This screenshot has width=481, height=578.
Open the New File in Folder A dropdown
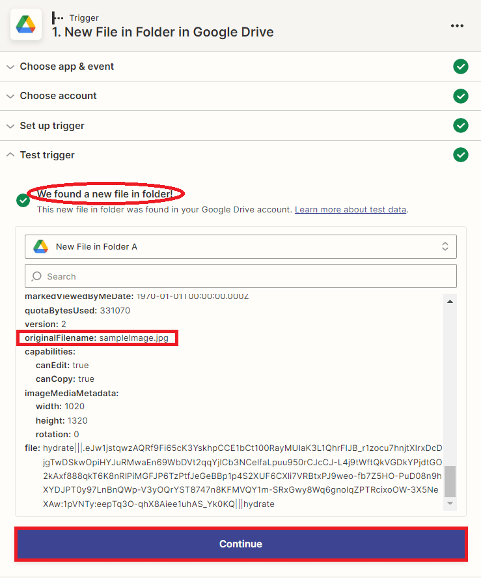pos(241,246)
